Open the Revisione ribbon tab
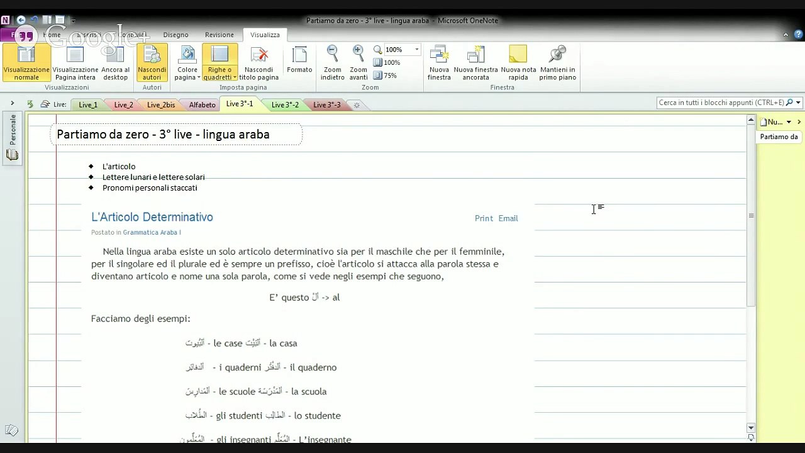This screenshot has height=453, width=805. (219, 35)
